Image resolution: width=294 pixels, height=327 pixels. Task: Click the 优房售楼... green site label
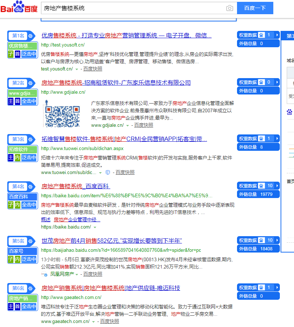[x=23, y=46]
